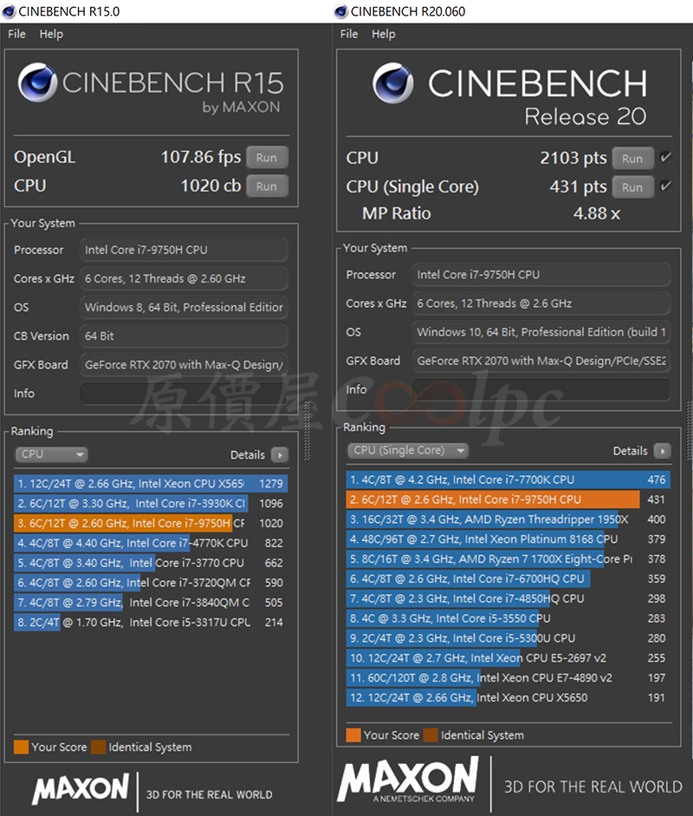
Task: Click the OpenGL score '107.86 fps'
Action: coord(201,157)
